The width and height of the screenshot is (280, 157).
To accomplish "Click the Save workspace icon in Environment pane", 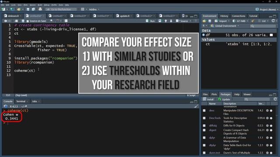I will [x=210, y=21].
